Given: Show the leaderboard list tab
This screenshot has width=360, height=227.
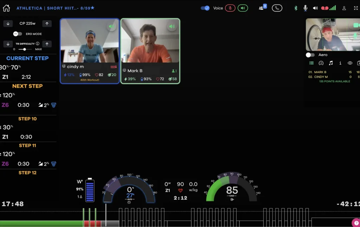Looking at the screenshot, I should [x=311, y=63].
